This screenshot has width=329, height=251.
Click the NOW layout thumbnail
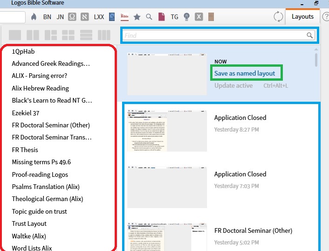pos(167,74)
